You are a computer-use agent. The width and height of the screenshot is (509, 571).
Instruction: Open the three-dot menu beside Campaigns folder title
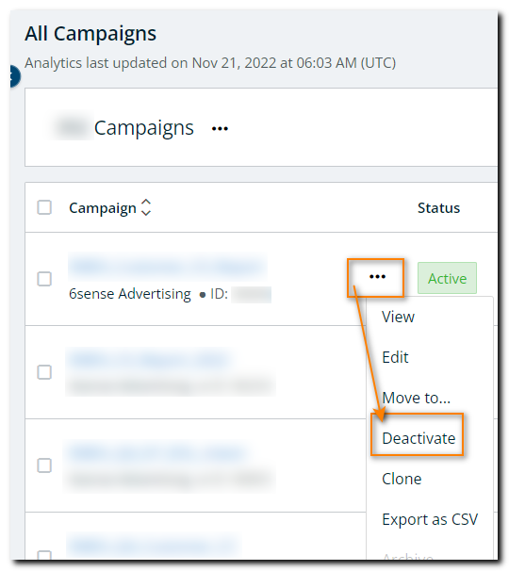click(220, 128)
